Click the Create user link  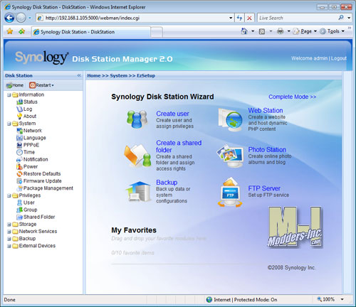click(x=172, y=114)
